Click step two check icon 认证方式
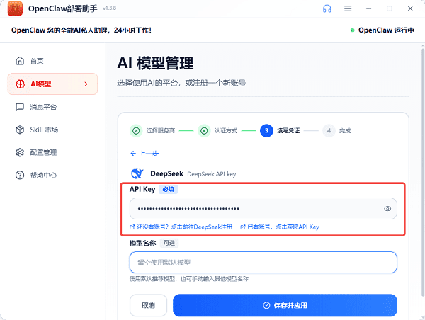 click(x=204, y=131)
